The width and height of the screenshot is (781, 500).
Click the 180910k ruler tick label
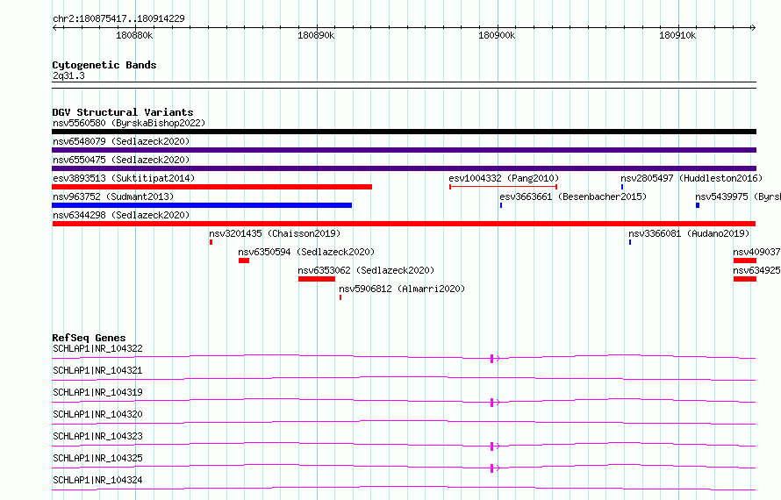pyautogui.click(x=678, y=35)
